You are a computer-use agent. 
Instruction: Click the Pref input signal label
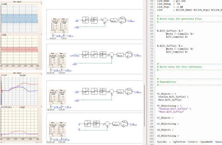point(77,21)
